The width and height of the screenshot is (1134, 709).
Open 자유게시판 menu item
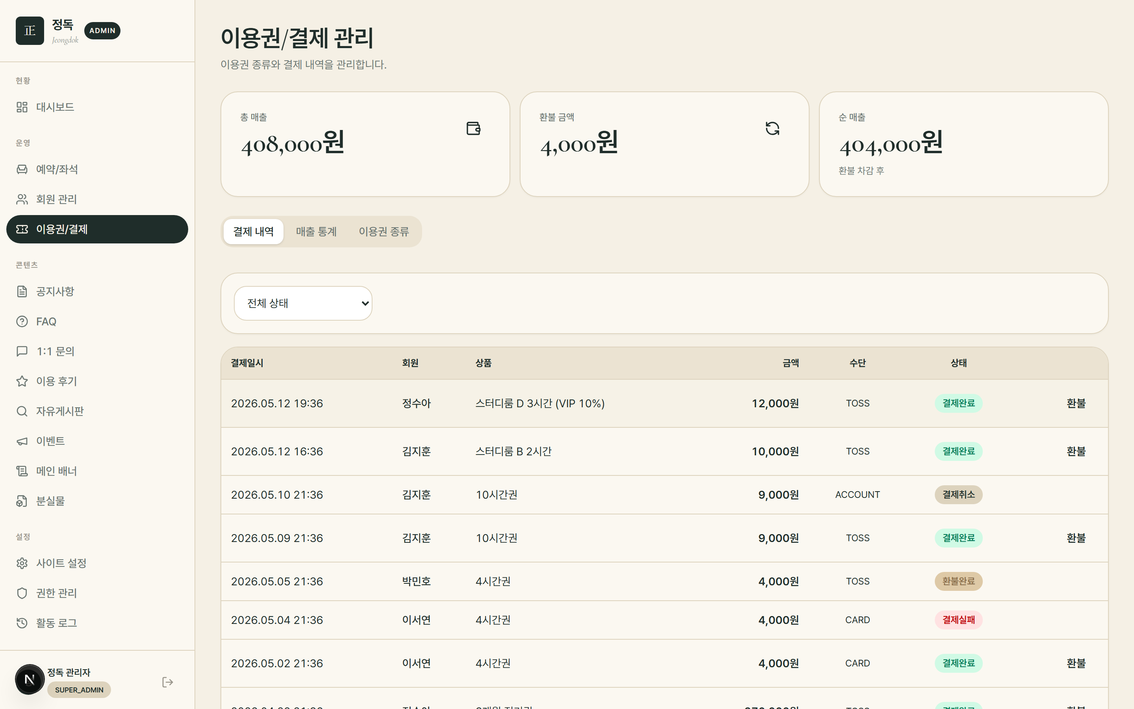(97, 411)
